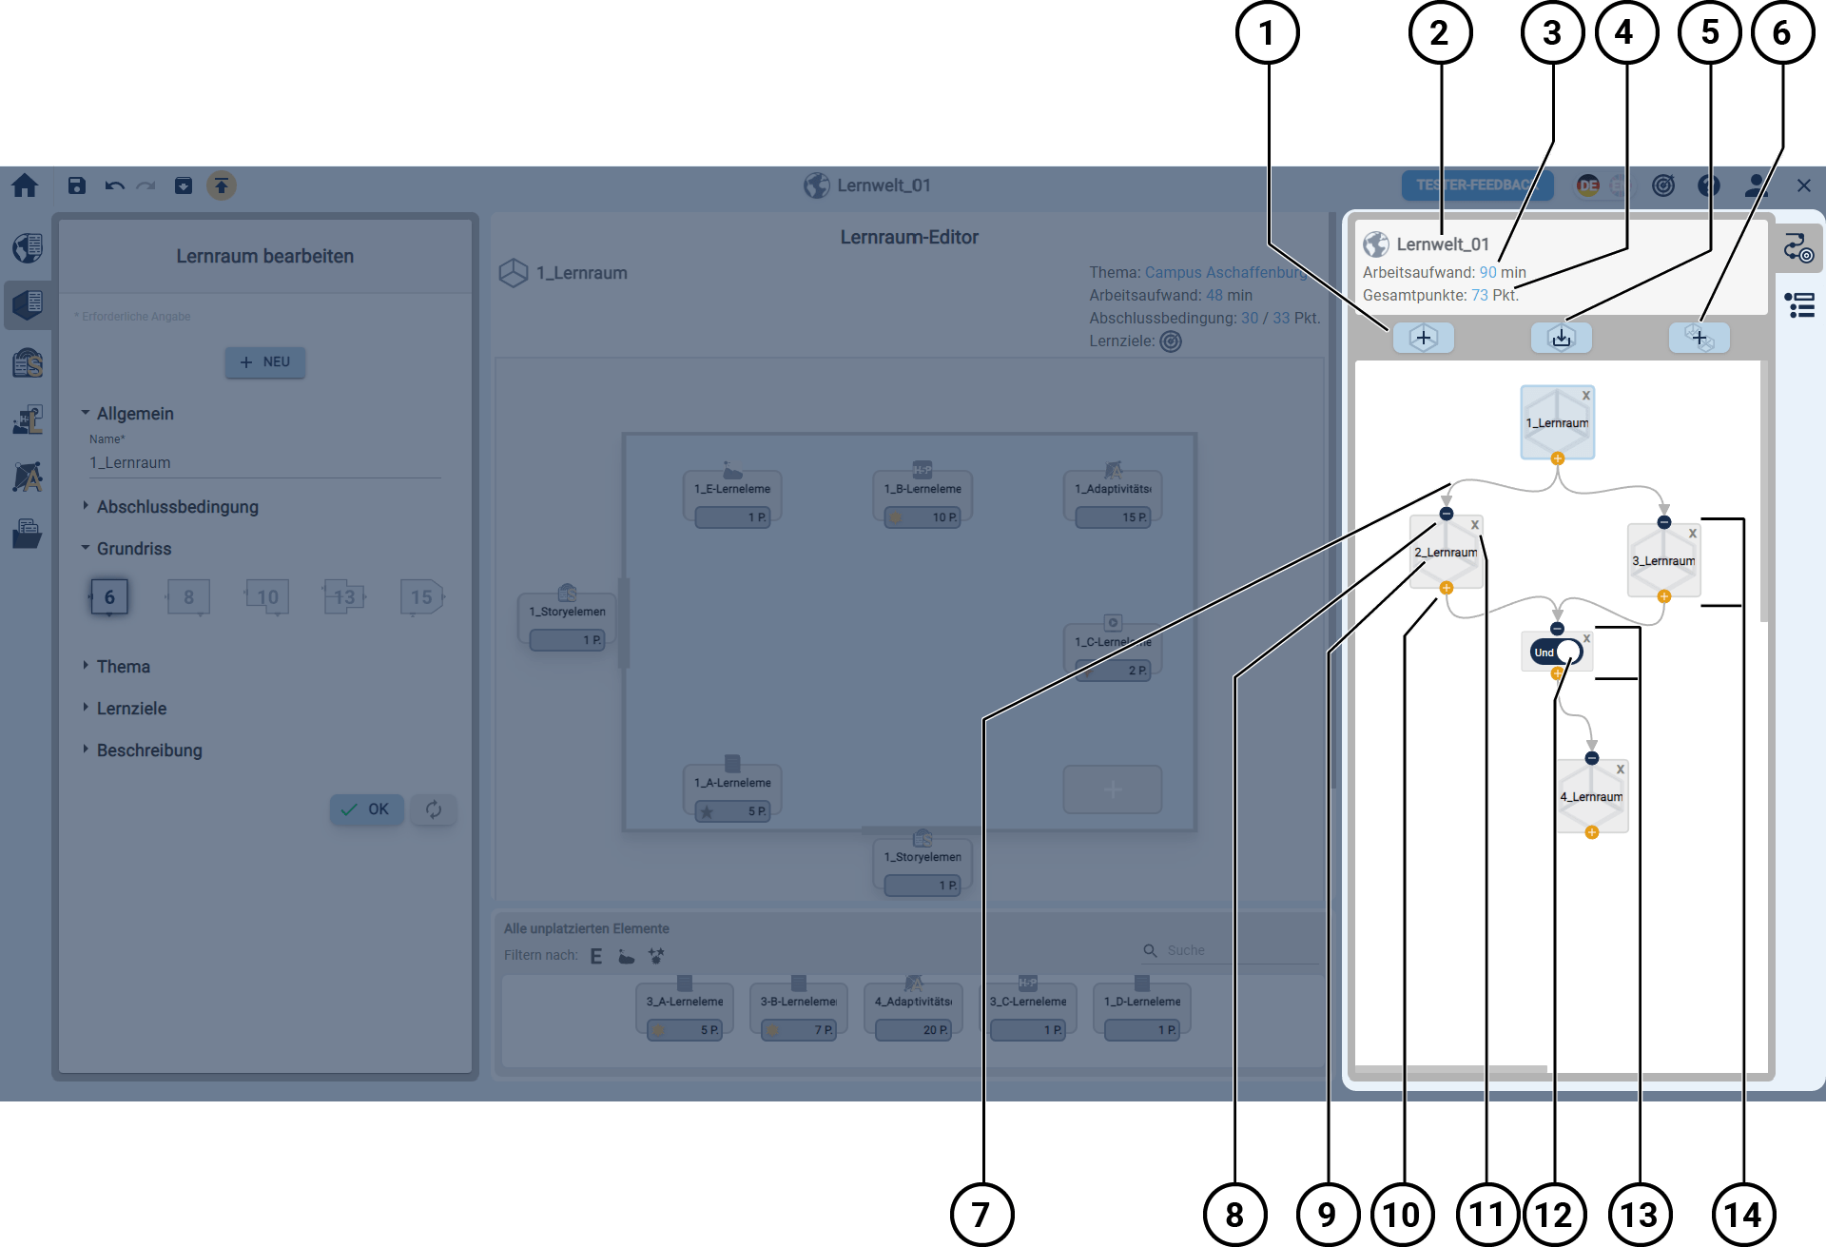The height and width of the screenshot is (1247, 1826).
Task: Click the import learning room button
Action: (x=1562, y=338)
